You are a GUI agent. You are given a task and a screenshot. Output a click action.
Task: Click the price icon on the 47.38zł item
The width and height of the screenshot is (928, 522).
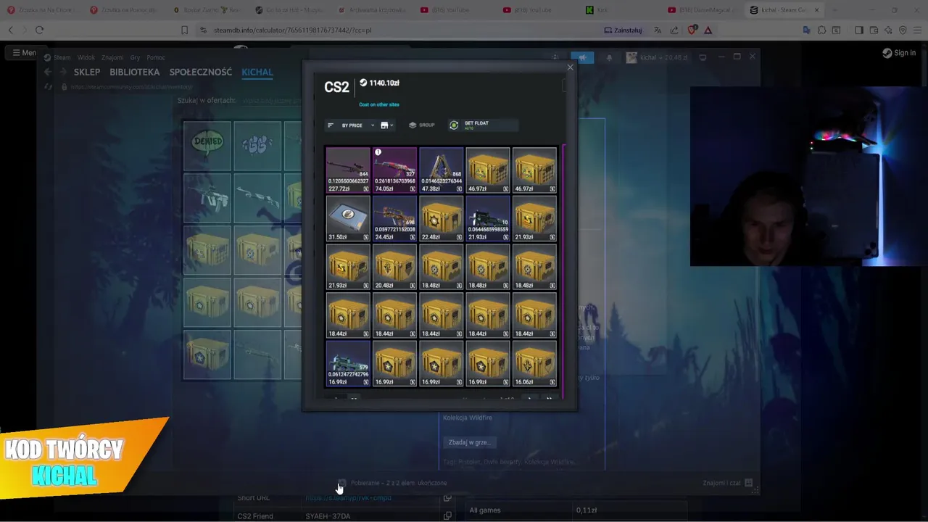pyautogui.click(x=459, y=189)
